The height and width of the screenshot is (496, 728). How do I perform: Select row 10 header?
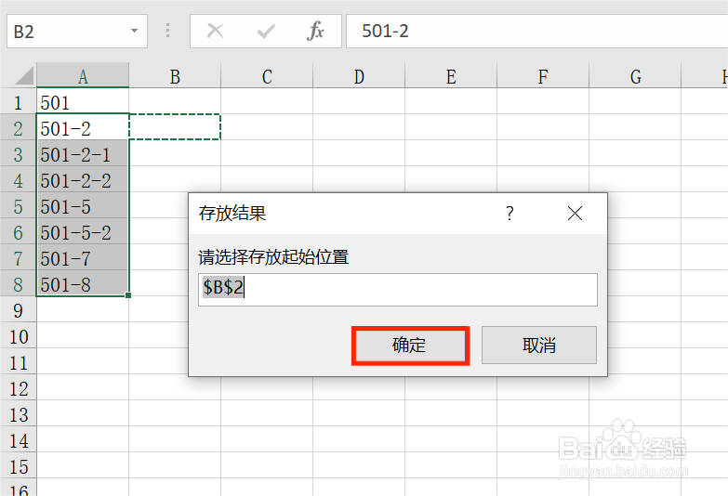coord(18,336)
